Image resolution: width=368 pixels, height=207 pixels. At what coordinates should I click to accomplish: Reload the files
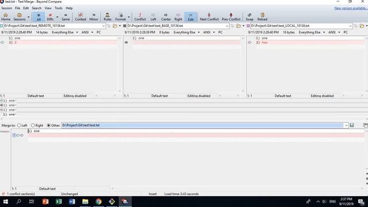tap(262, 17)
